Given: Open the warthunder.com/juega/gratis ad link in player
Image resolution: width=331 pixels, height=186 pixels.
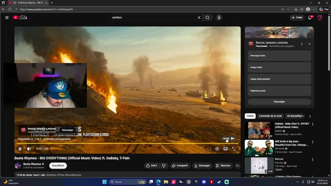Looking at the screenshot, I should 57,139.
